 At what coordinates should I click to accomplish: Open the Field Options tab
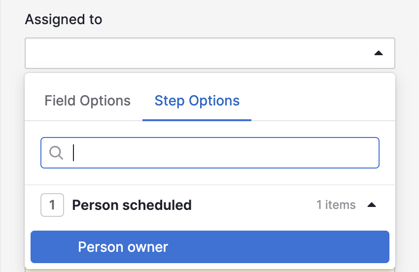click(87, 101)
